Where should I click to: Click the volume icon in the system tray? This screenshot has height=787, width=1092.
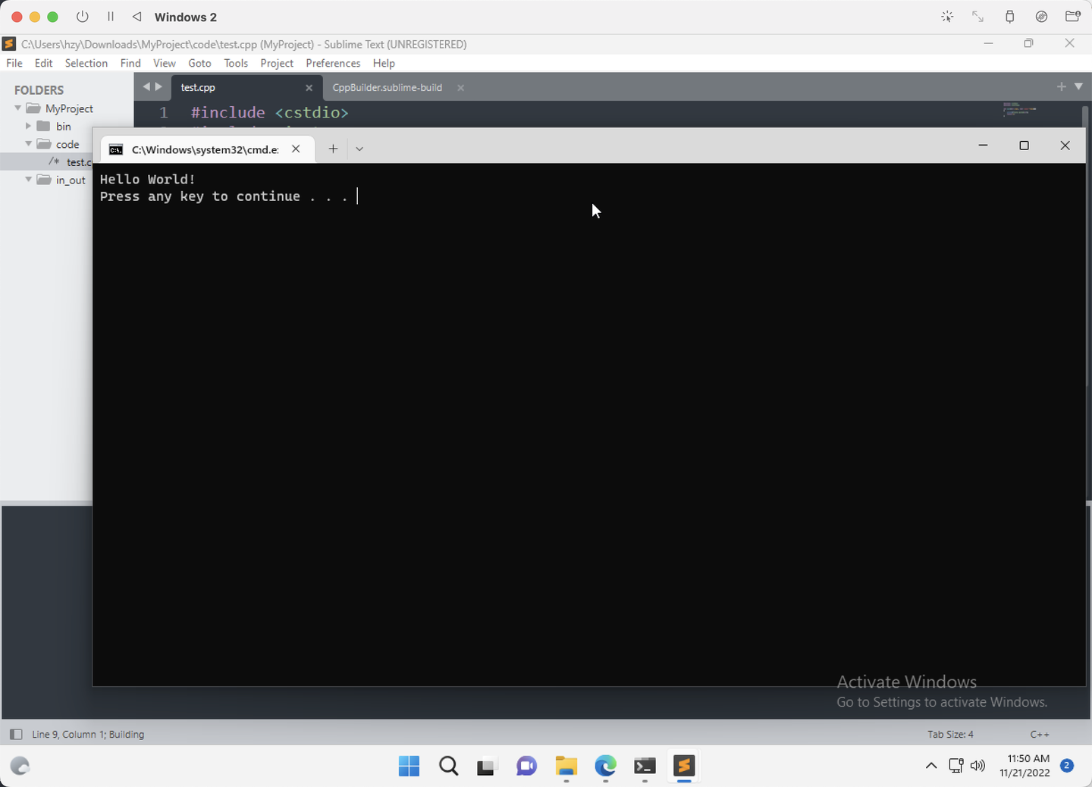[977, 766]
